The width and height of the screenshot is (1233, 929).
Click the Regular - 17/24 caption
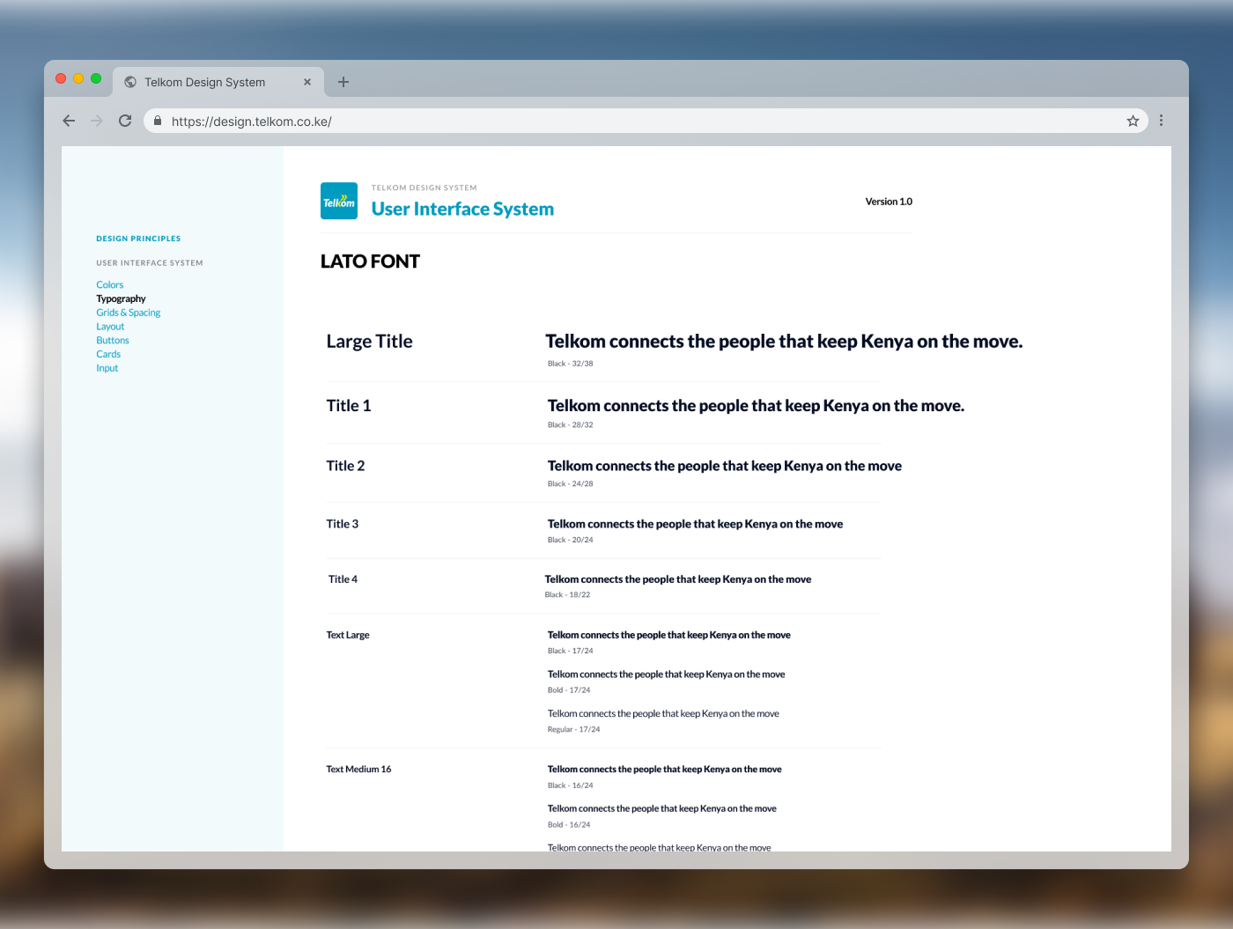573,730
